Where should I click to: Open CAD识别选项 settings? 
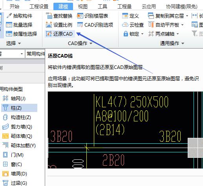pyautogui.click(x=95, y=25)
